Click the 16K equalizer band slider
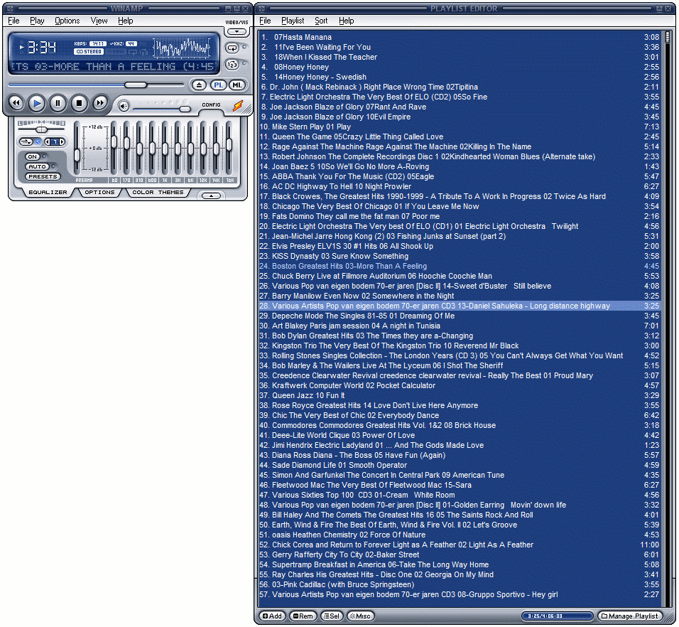The image size is (679, 627). [x=229, y=144]
